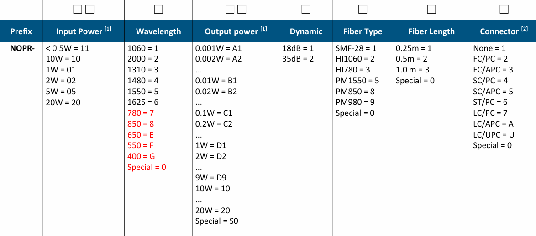Select the Wavelength column header
This screenshot has width=536, height=236.
[x=158, y=32]
